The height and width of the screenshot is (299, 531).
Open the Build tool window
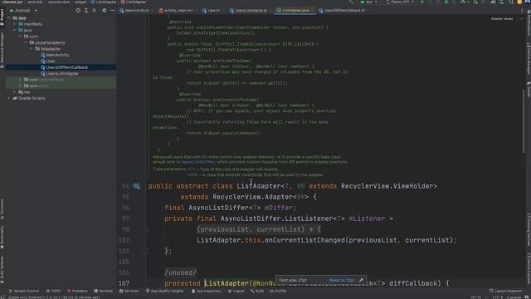pos(257,291)
